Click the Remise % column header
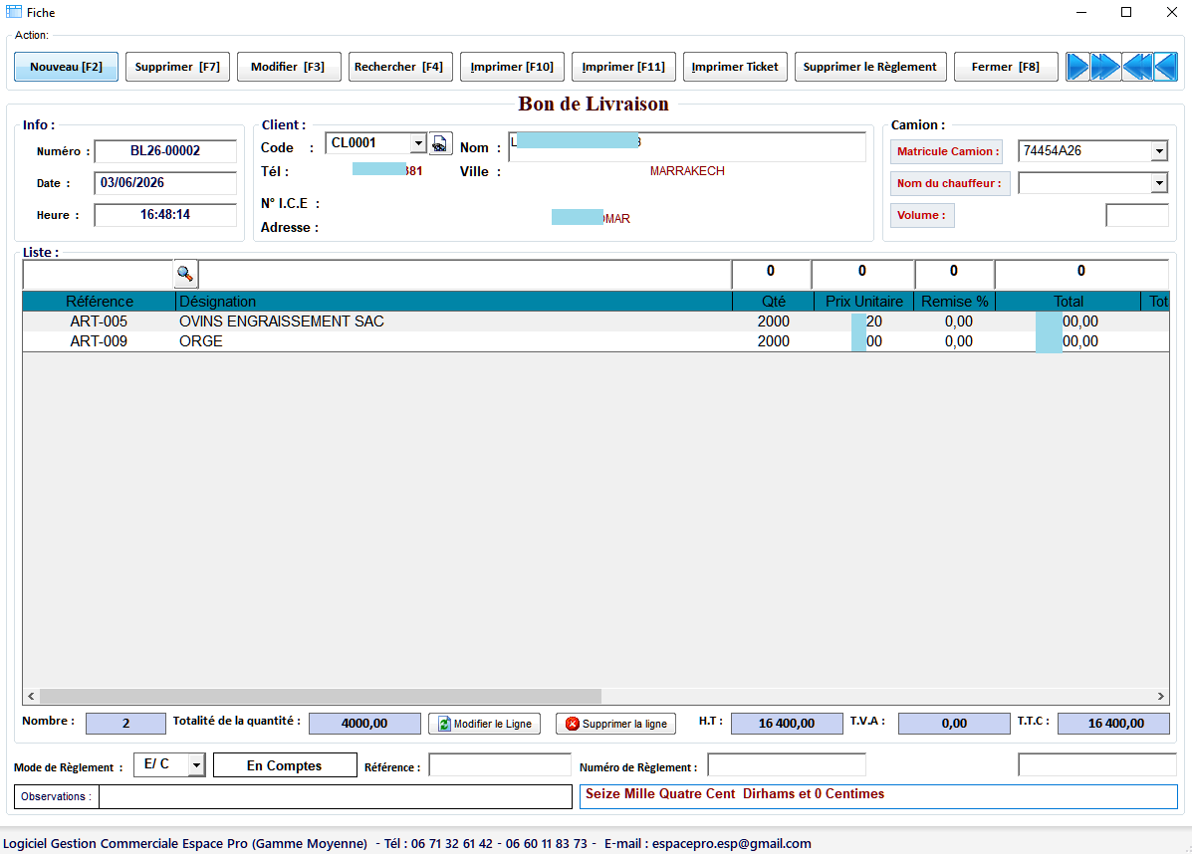Viewport: 1192px width, 854px height. 955,302
